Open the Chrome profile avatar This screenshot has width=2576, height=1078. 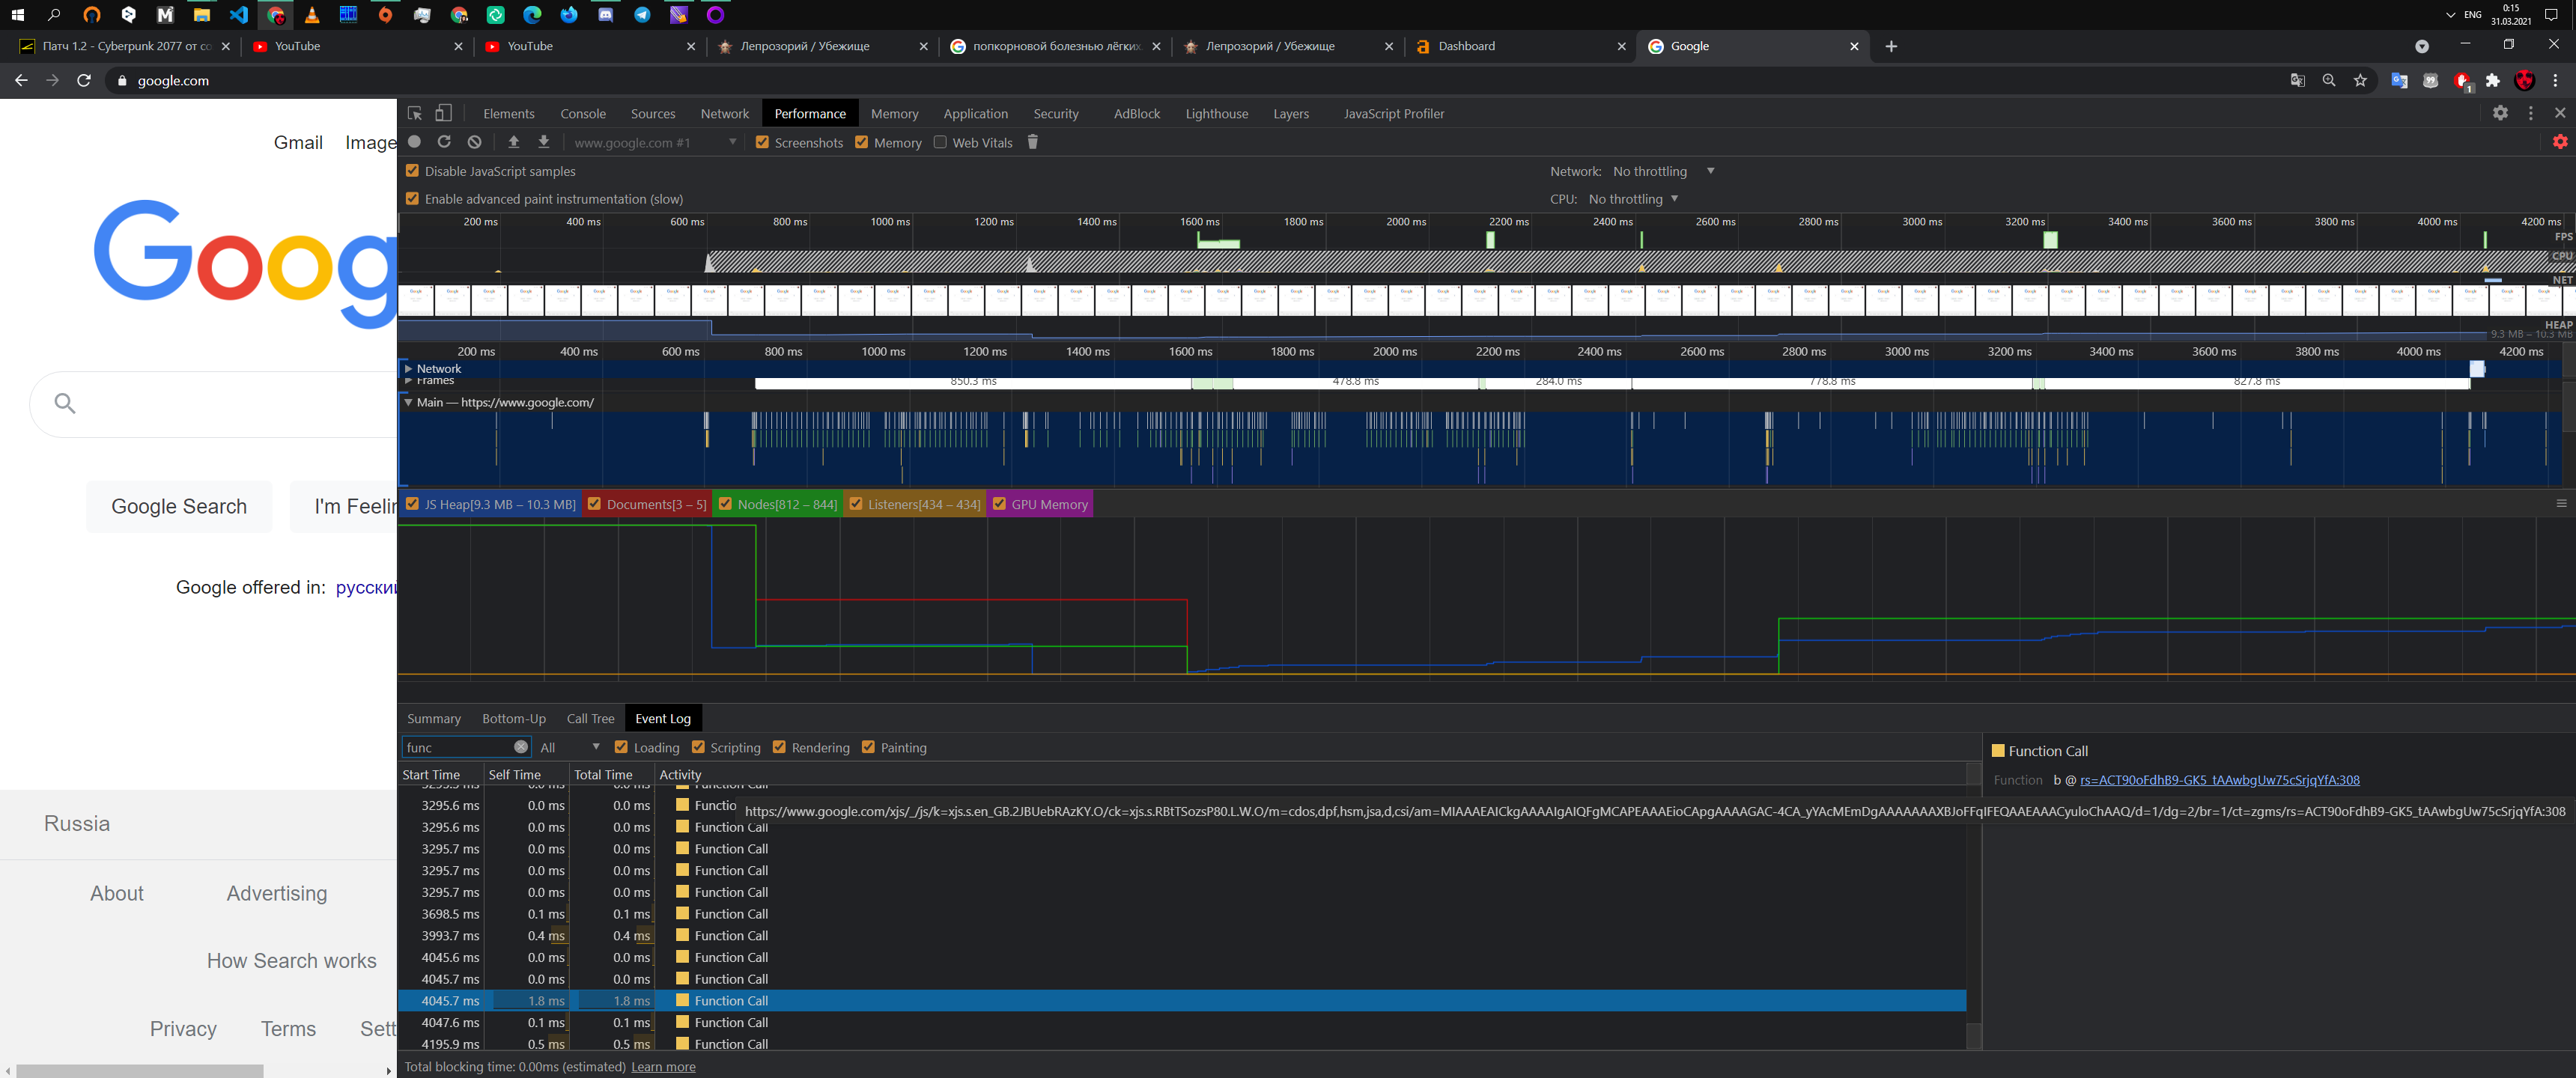(2525, 80)
